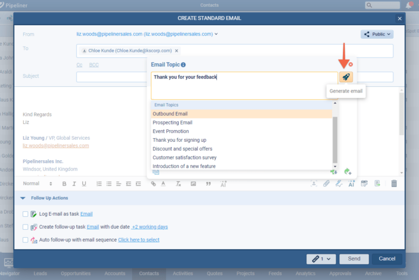The width and height of the screenshot is (419, 280).
Task: Click the Email Topic text field
Action: click(244, 85)
